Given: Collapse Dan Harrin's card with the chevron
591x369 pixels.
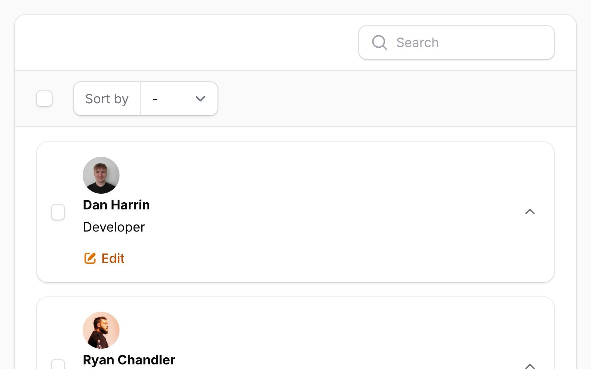Looking at the screenshot, I should pyautogui.click(x=530, y=212).
